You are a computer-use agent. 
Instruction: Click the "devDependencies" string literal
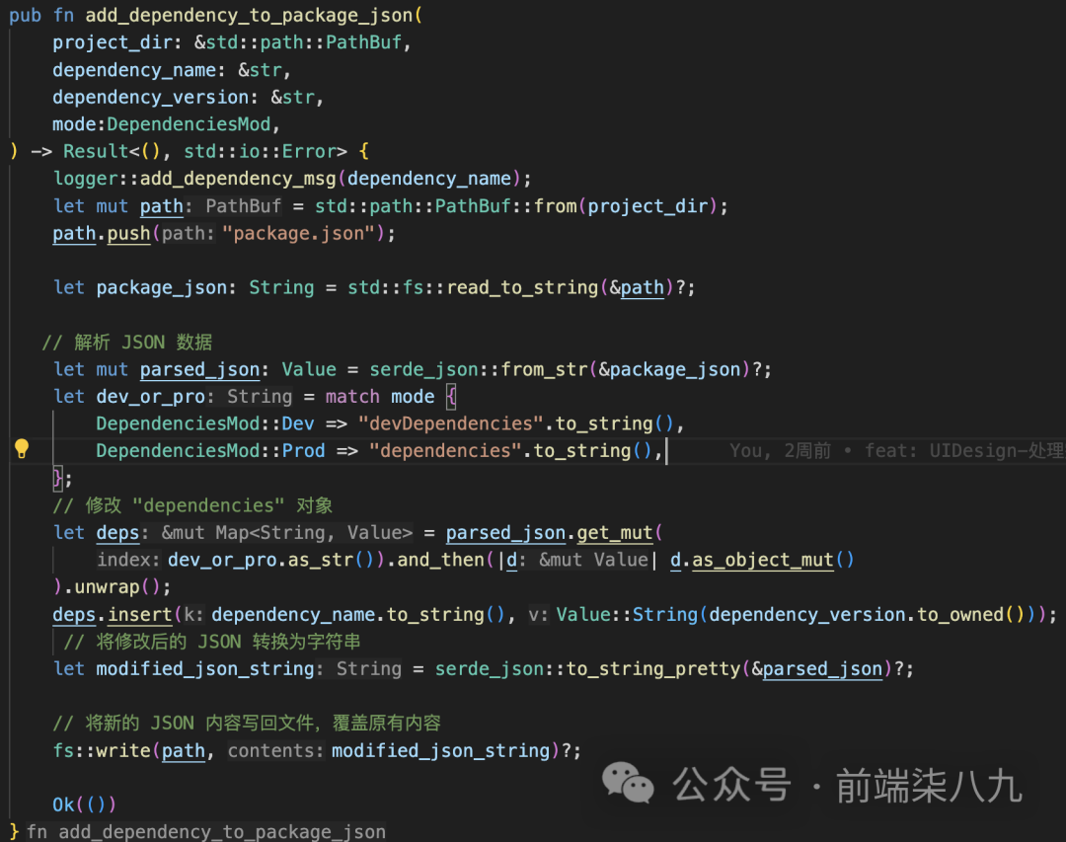coord(451,423)
